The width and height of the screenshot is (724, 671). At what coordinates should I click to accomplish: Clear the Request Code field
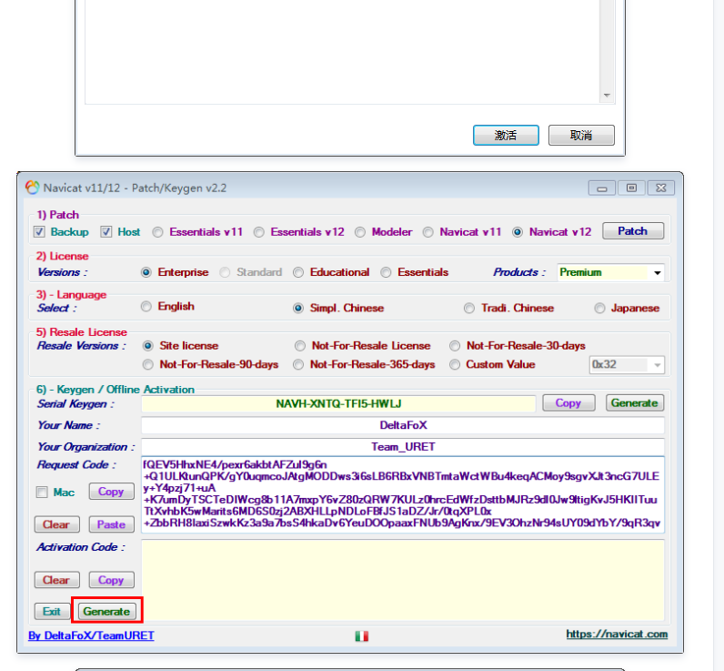click(56, 524)
